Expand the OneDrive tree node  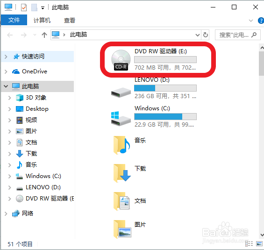pos(6,71)
